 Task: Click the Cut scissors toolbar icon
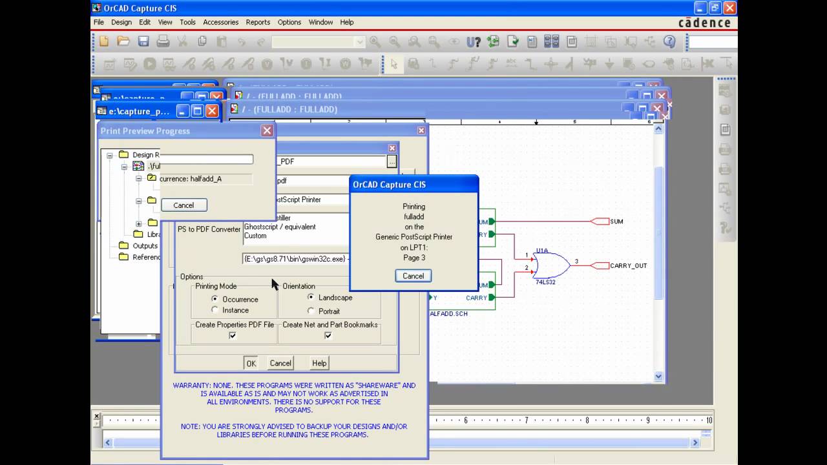tap(182, 41)
